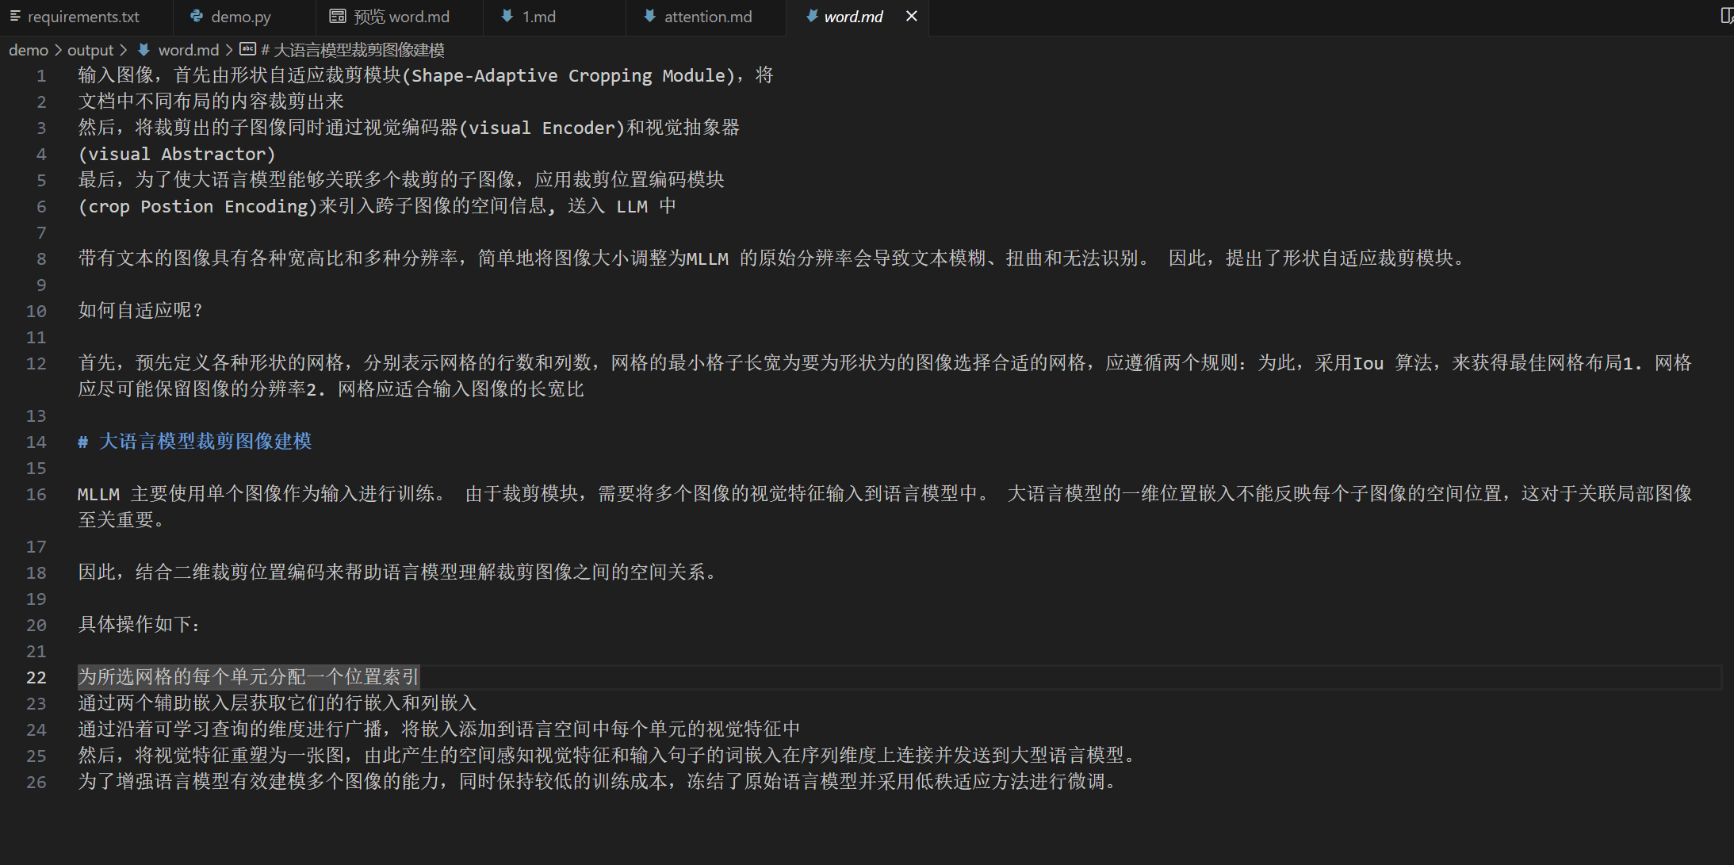Image resolution: width=1734 pixels, height=865 pixels.
Task: Open the requirements.txt tab
Action: tap(83, 16)
